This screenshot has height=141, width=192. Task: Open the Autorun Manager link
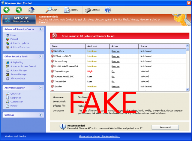(x=19, y=70)
